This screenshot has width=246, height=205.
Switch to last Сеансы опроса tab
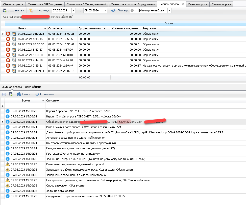click(221, 4)
